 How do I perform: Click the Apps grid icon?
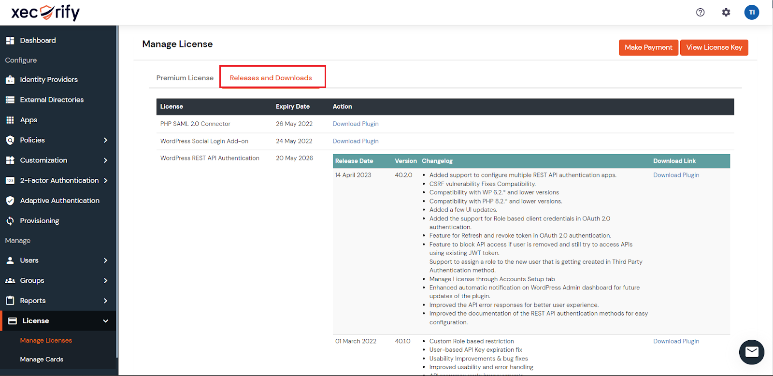click(x=10, y=120)
